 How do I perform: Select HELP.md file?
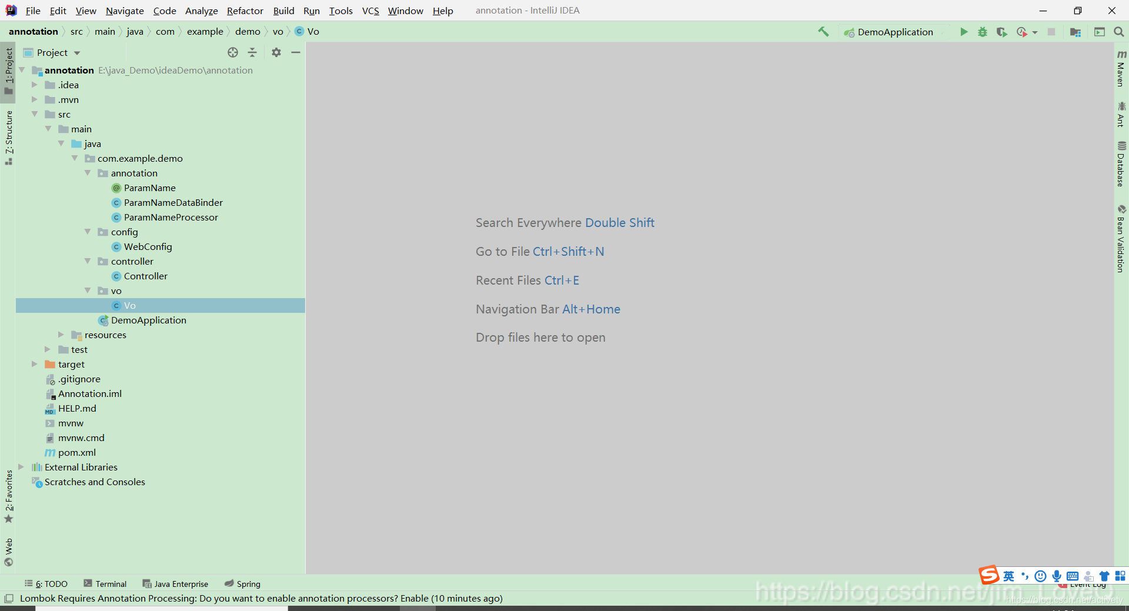pos(76,408)
